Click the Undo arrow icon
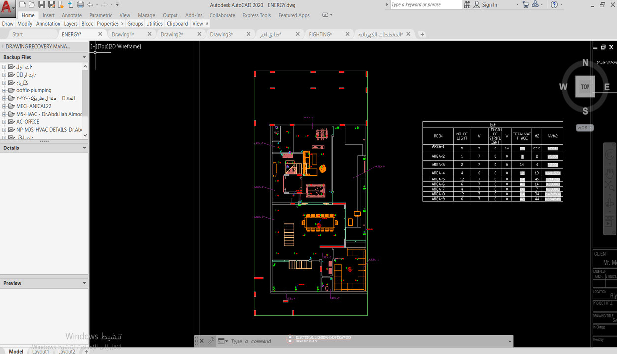 90,5
